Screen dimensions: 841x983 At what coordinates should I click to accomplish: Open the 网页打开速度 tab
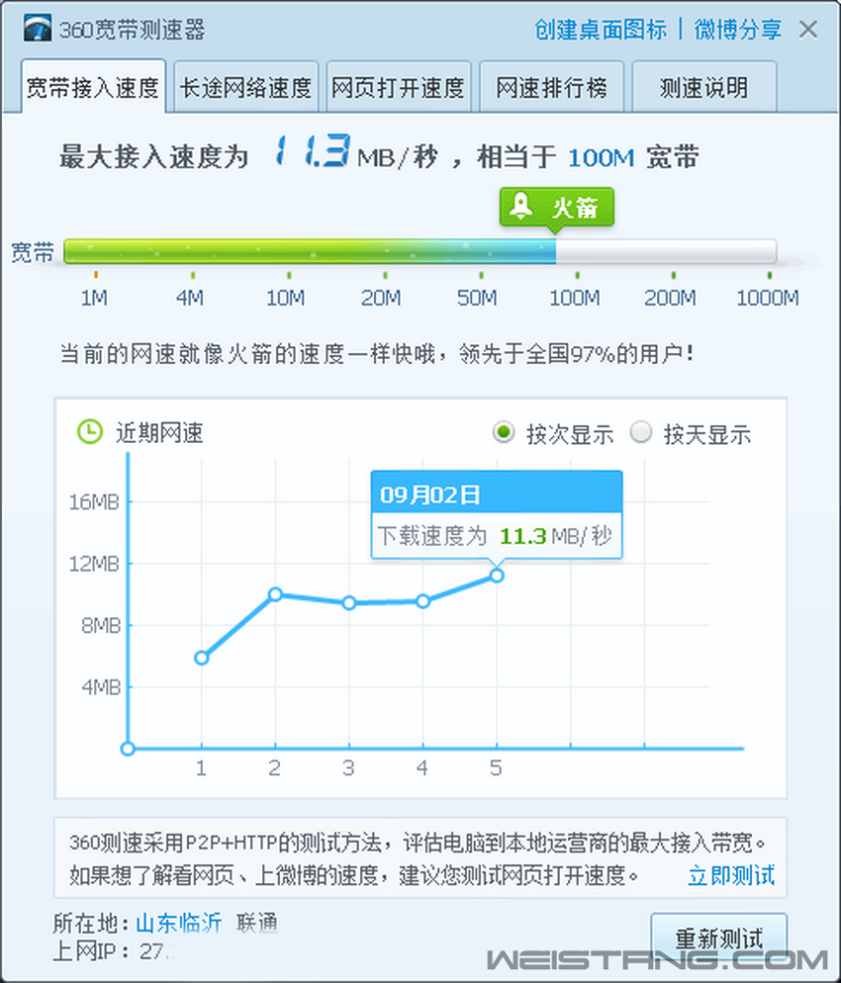click(398, 87)
